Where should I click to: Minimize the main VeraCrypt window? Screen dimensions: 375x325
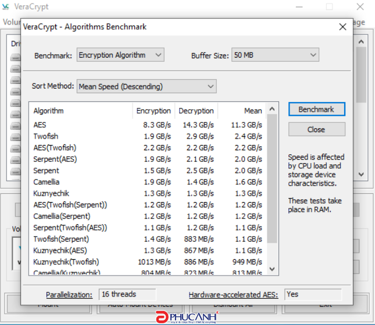point(299,7)
